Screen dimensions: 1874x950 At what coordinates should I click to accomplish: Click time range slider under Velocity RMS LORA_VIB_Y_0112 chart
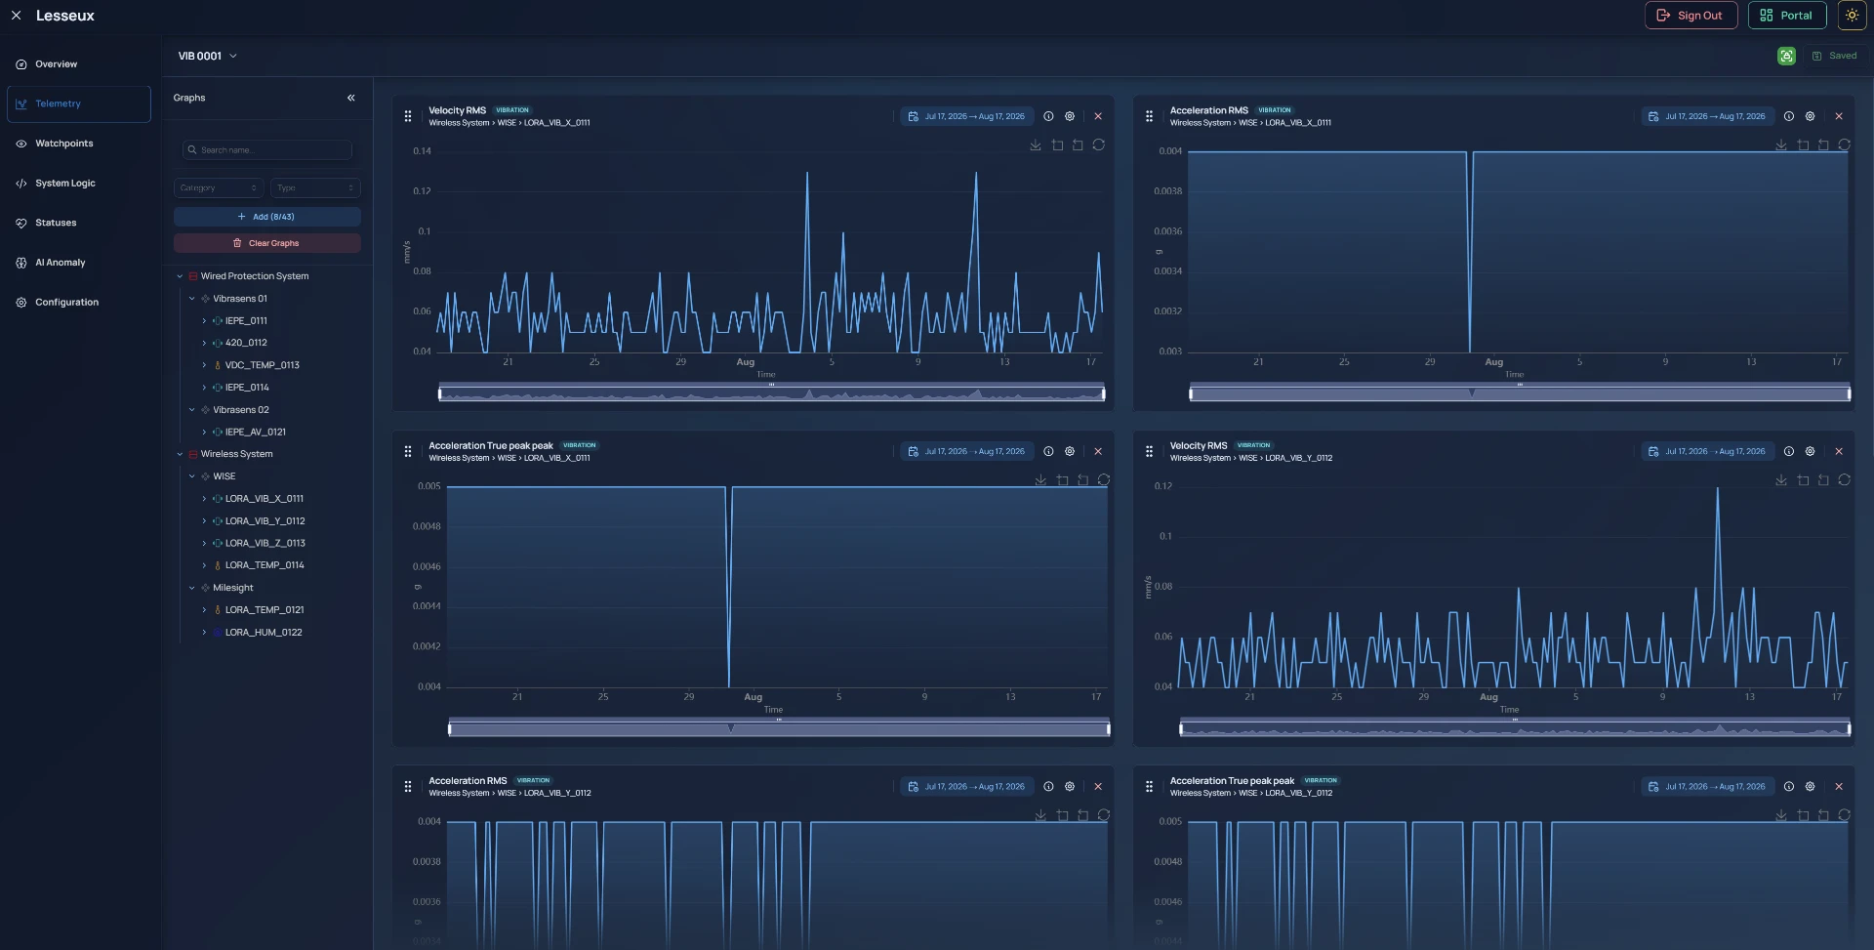coord(1515,728)
